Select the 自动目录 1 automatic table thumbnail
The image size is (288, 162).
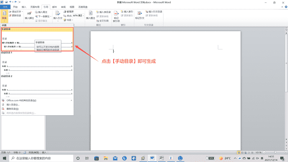pyautogui.click(x=37, y=63)
